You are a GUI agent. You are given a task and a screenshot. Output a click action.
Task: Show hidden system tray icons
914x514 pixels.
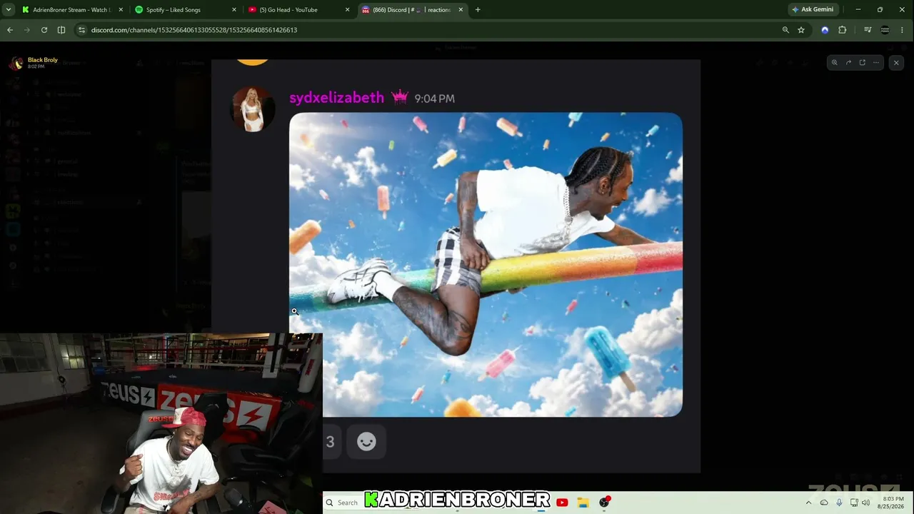coord(808,503)
